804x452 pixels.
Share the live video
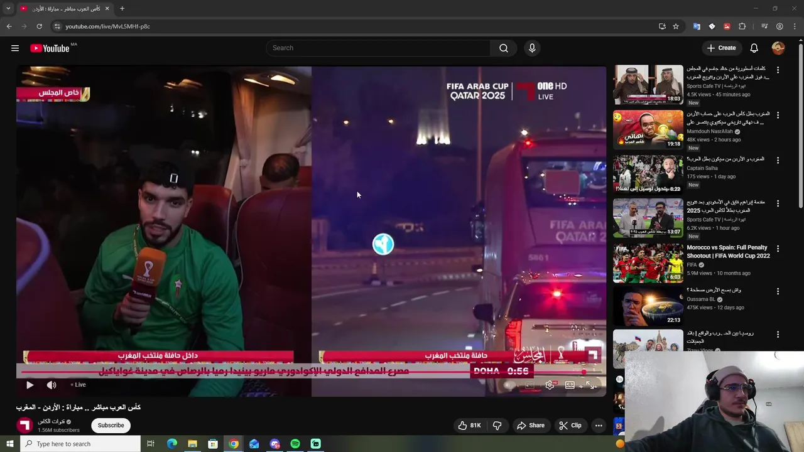tap(531, 426)
